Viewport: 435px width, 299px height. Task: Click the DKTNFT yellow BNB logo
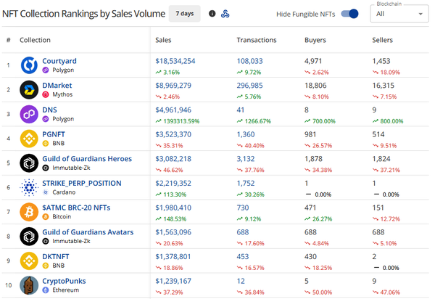(29, 261)
